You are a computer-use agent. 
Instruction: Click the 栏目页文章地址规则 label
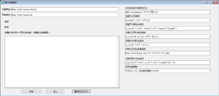pos(134,24)
